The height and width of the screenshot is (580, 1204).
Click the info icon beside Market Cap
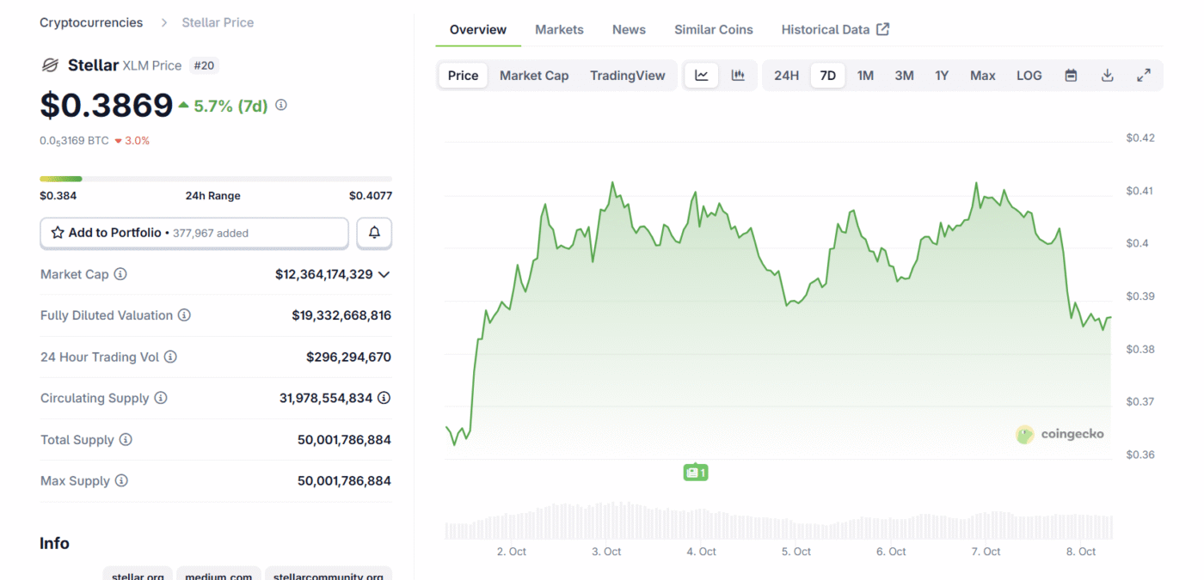coord(120,274)
